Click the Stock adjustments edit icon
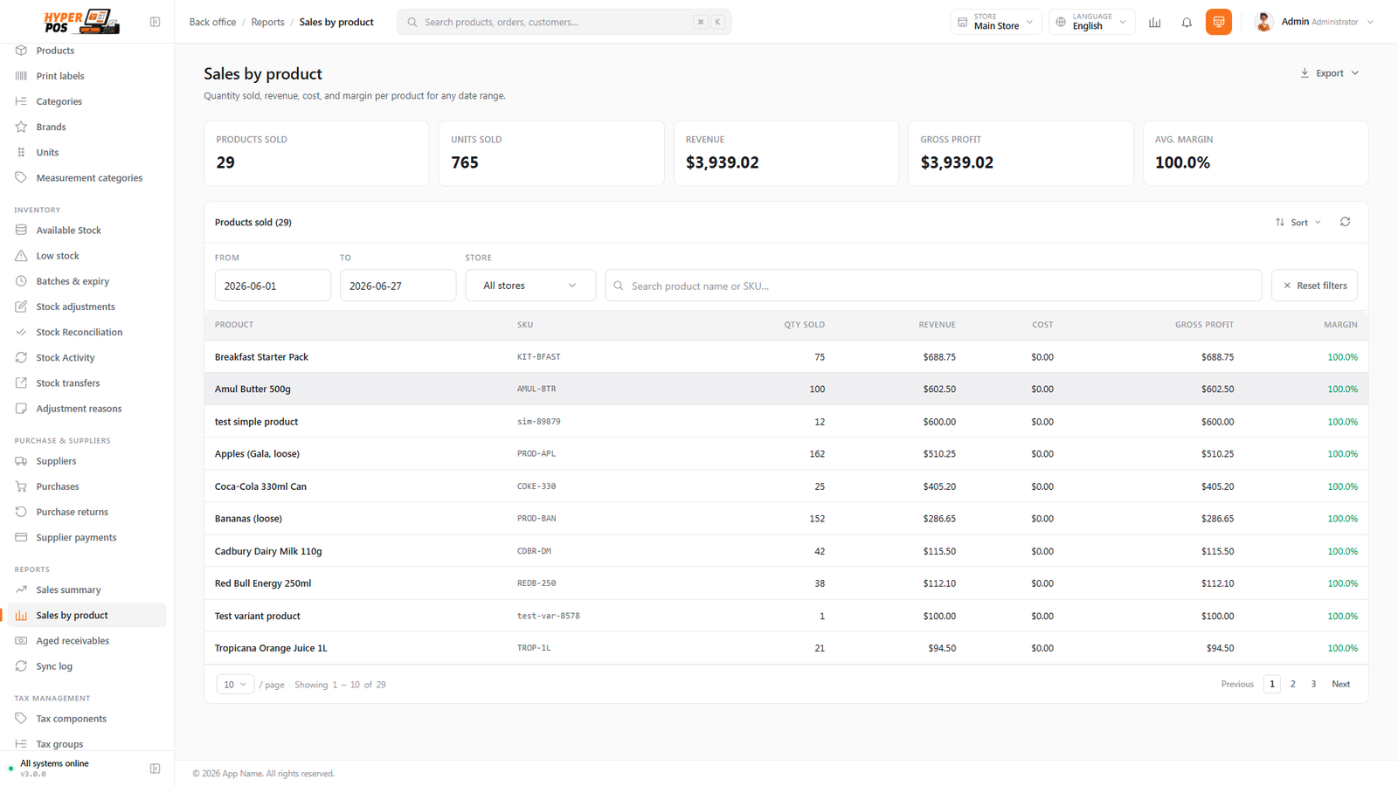 pyautogui.click(x=21, y=307)
